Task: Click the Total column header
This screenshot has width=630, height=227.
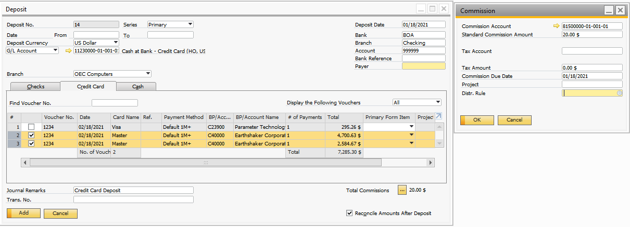Action: (344, 117)
